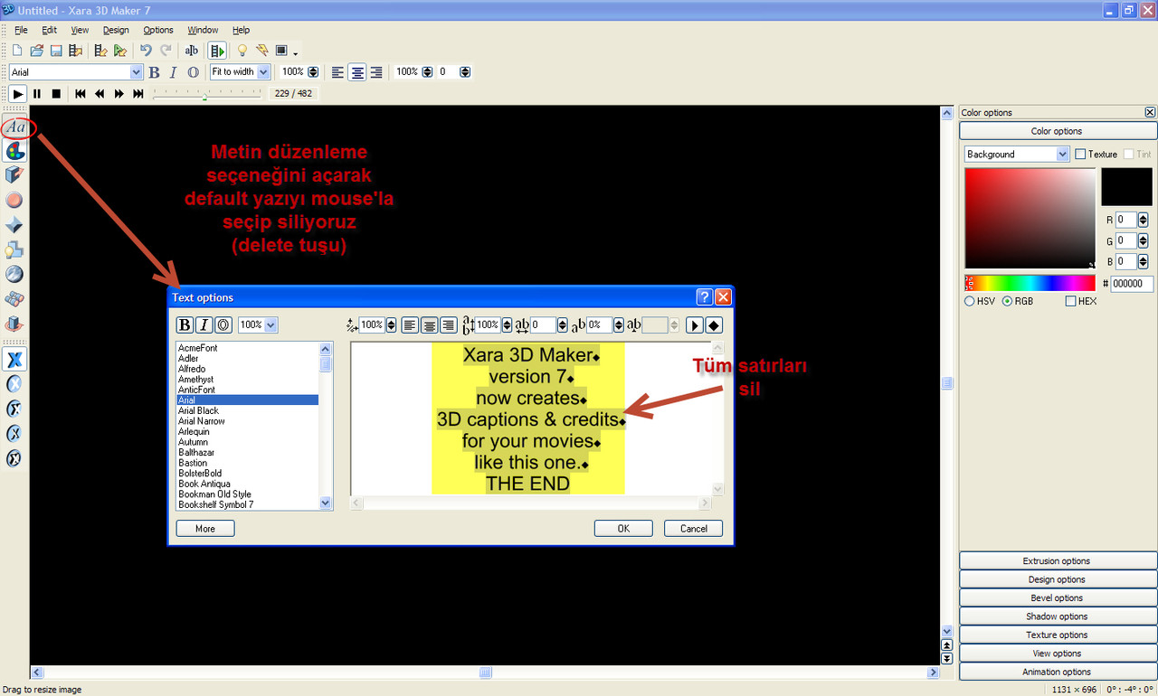Click the 'ab' text cursor toolbar icon
This screenshot has height=696, width=1158.
(x=192, y=51)
